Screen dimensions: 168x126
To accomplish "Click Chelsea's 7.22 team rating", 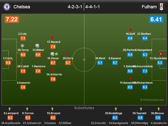I will pos(11,19).
